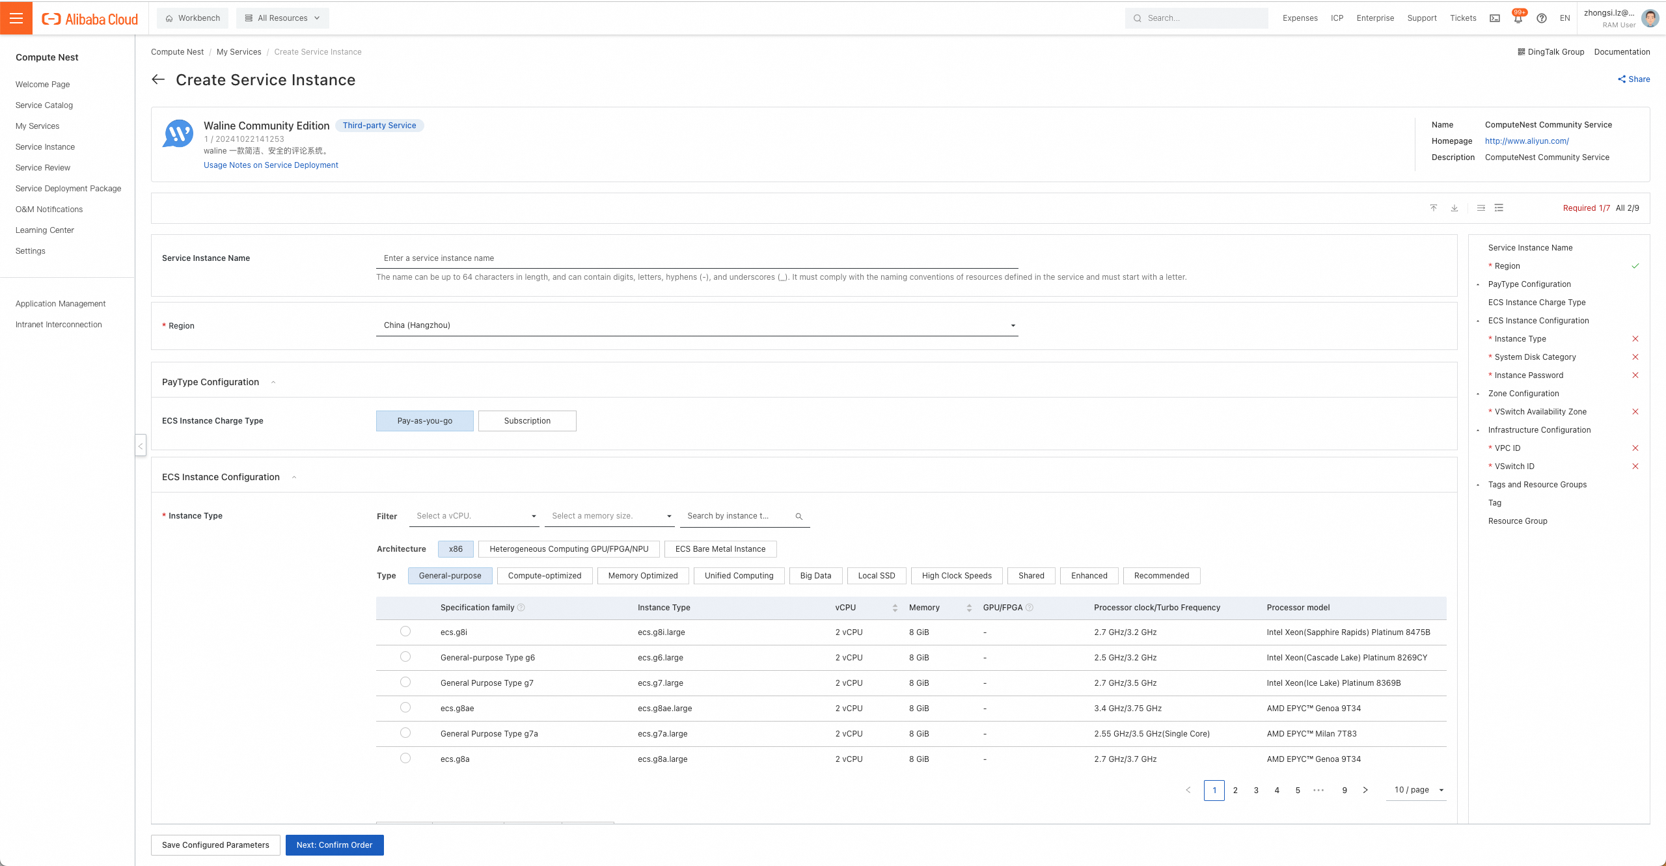The width and height of the screenshot is (1666, 866).
Task: Click the Waline service logo
Action: [x=178, y=134]
